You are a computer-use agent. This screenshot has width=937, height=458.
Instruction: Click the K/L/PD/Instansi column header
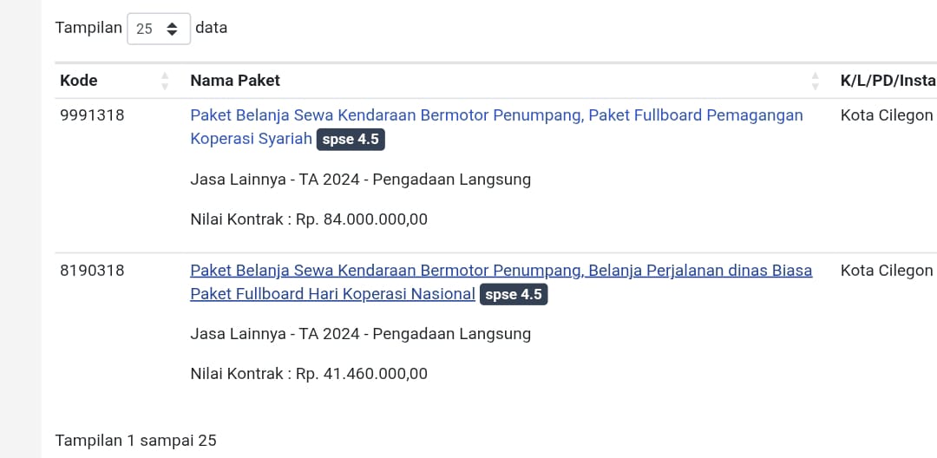[888, 81]
